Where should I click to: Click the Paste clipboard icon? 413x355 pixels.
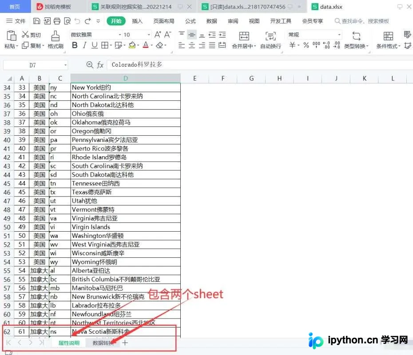pos(12,35)
